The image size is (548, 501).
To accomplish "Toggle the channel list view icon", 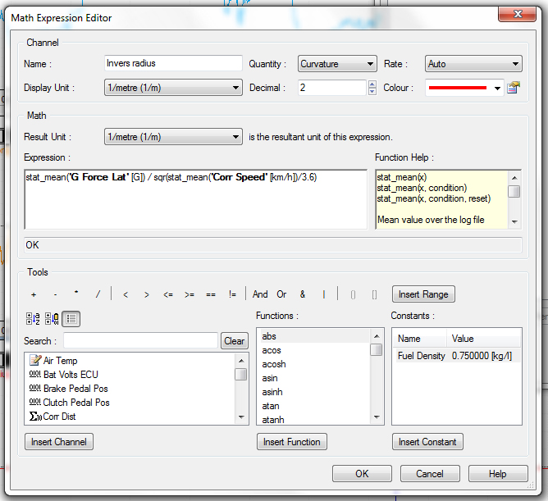I will click(71, 319).
